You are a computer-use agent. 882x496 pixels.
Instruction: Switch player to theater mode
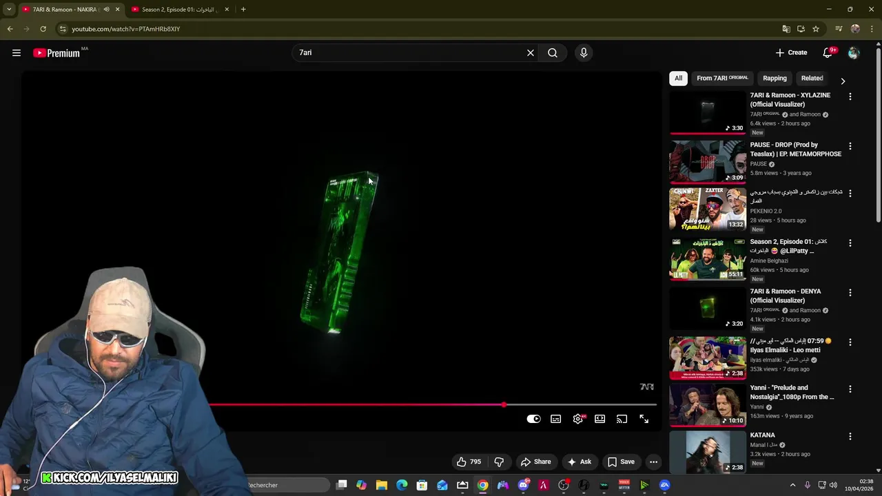600,419
